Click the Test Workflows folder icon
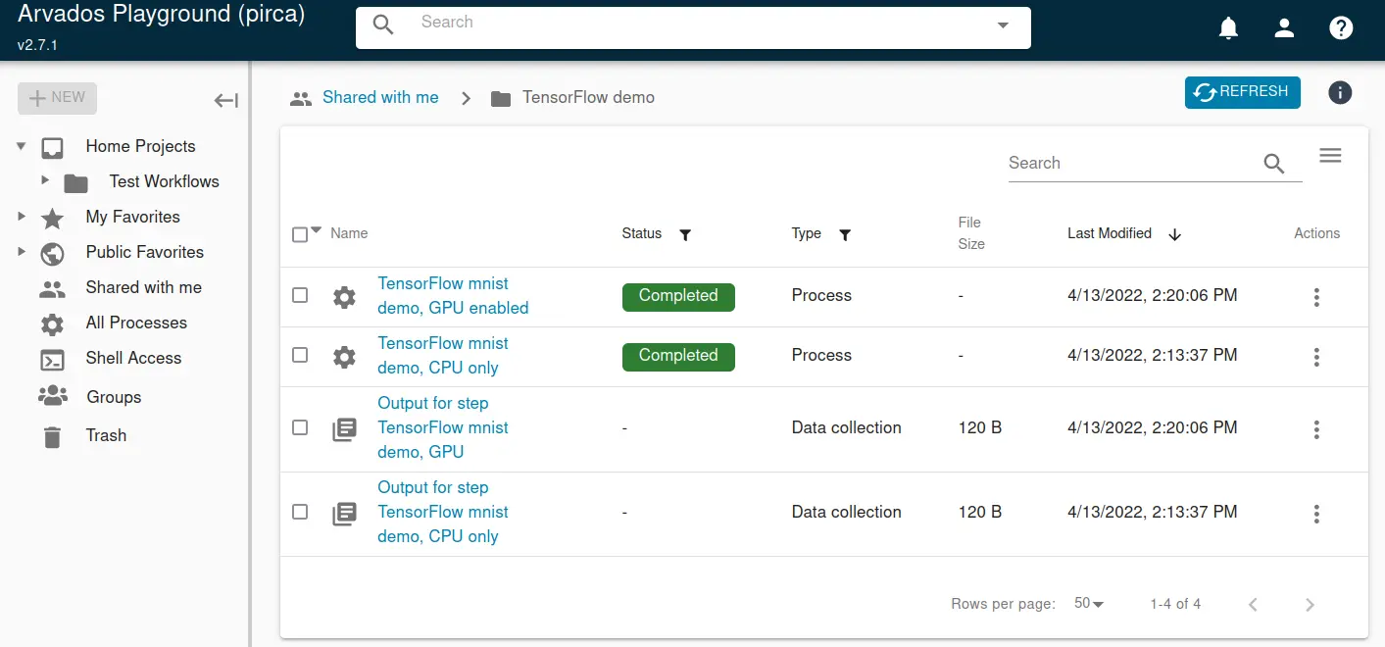 point(75,183)
